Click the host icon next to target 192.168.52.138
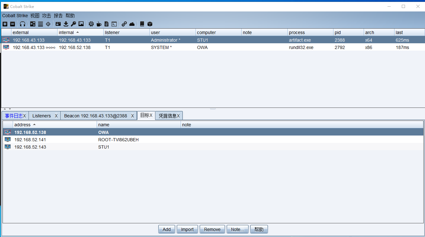 [8, 132]
